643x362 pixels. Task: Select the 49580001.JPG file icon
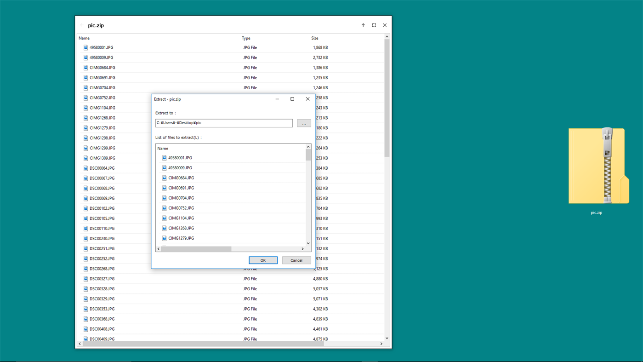pos(85,47)
